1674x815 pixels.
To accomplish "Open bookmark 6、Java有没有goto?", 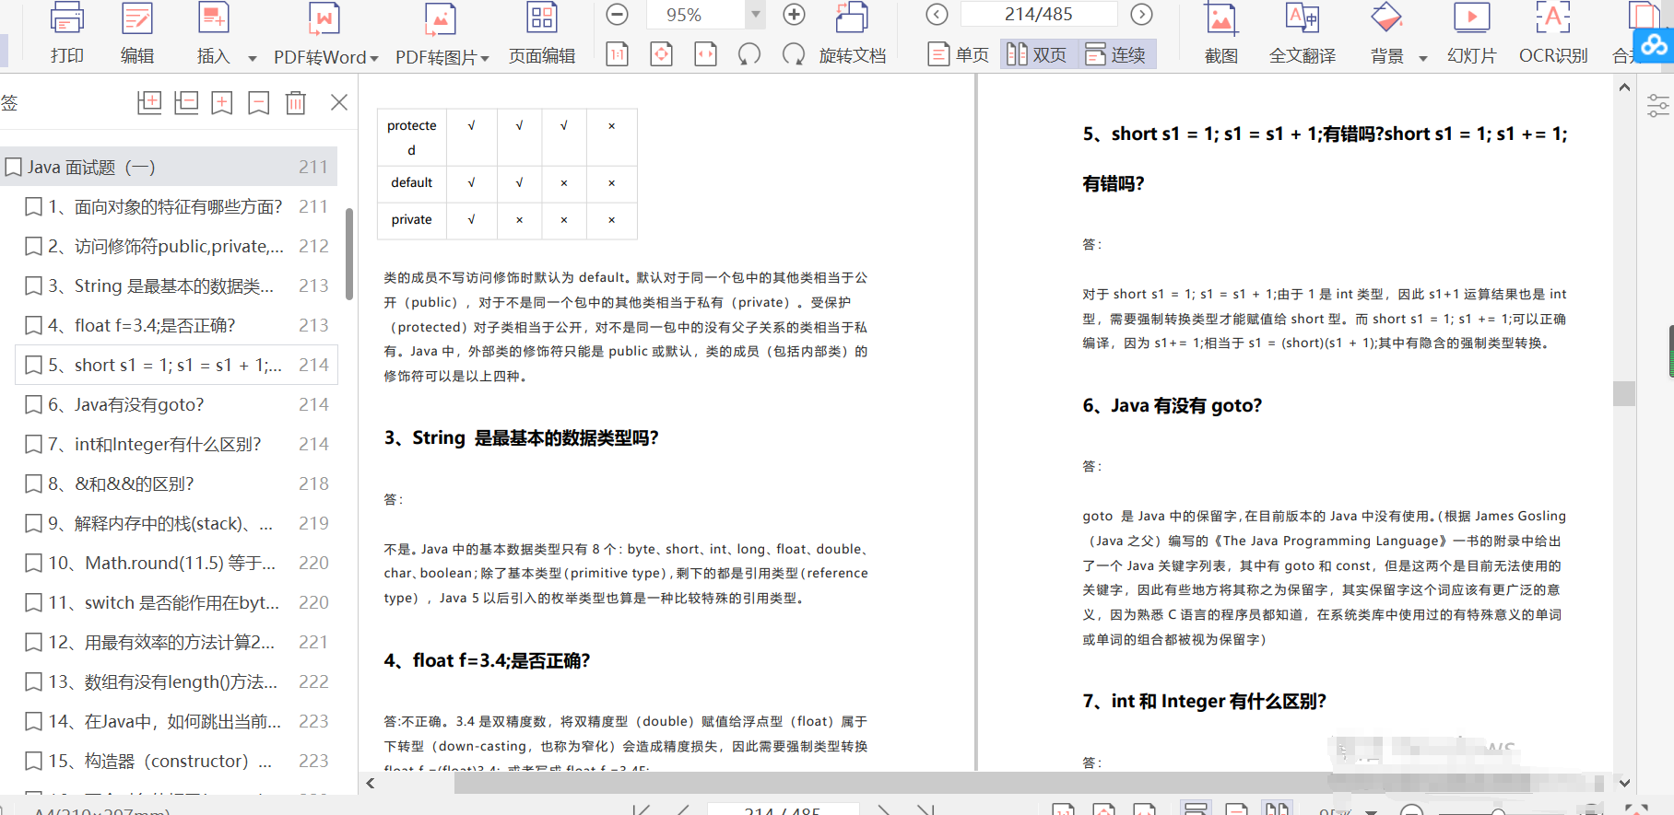I will [177, 404].
